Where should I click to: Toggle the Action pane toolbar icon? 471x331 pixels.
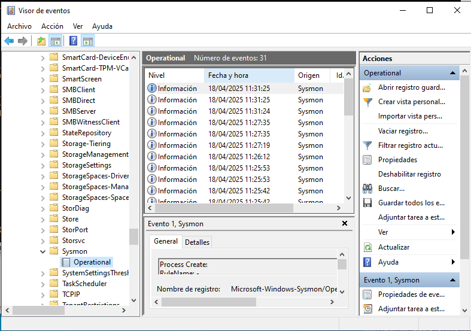click(88, 41)
